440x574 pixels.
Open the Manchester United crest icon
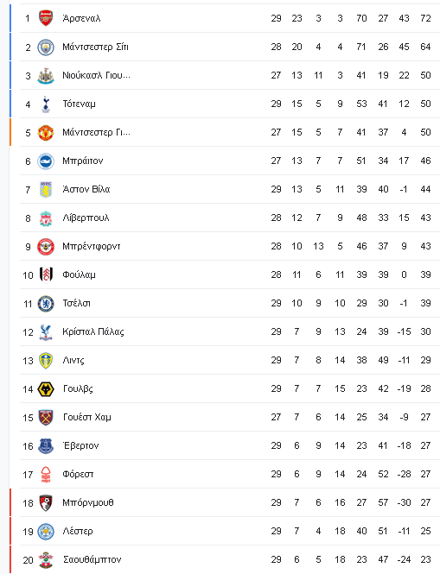(x=46, y=133)
